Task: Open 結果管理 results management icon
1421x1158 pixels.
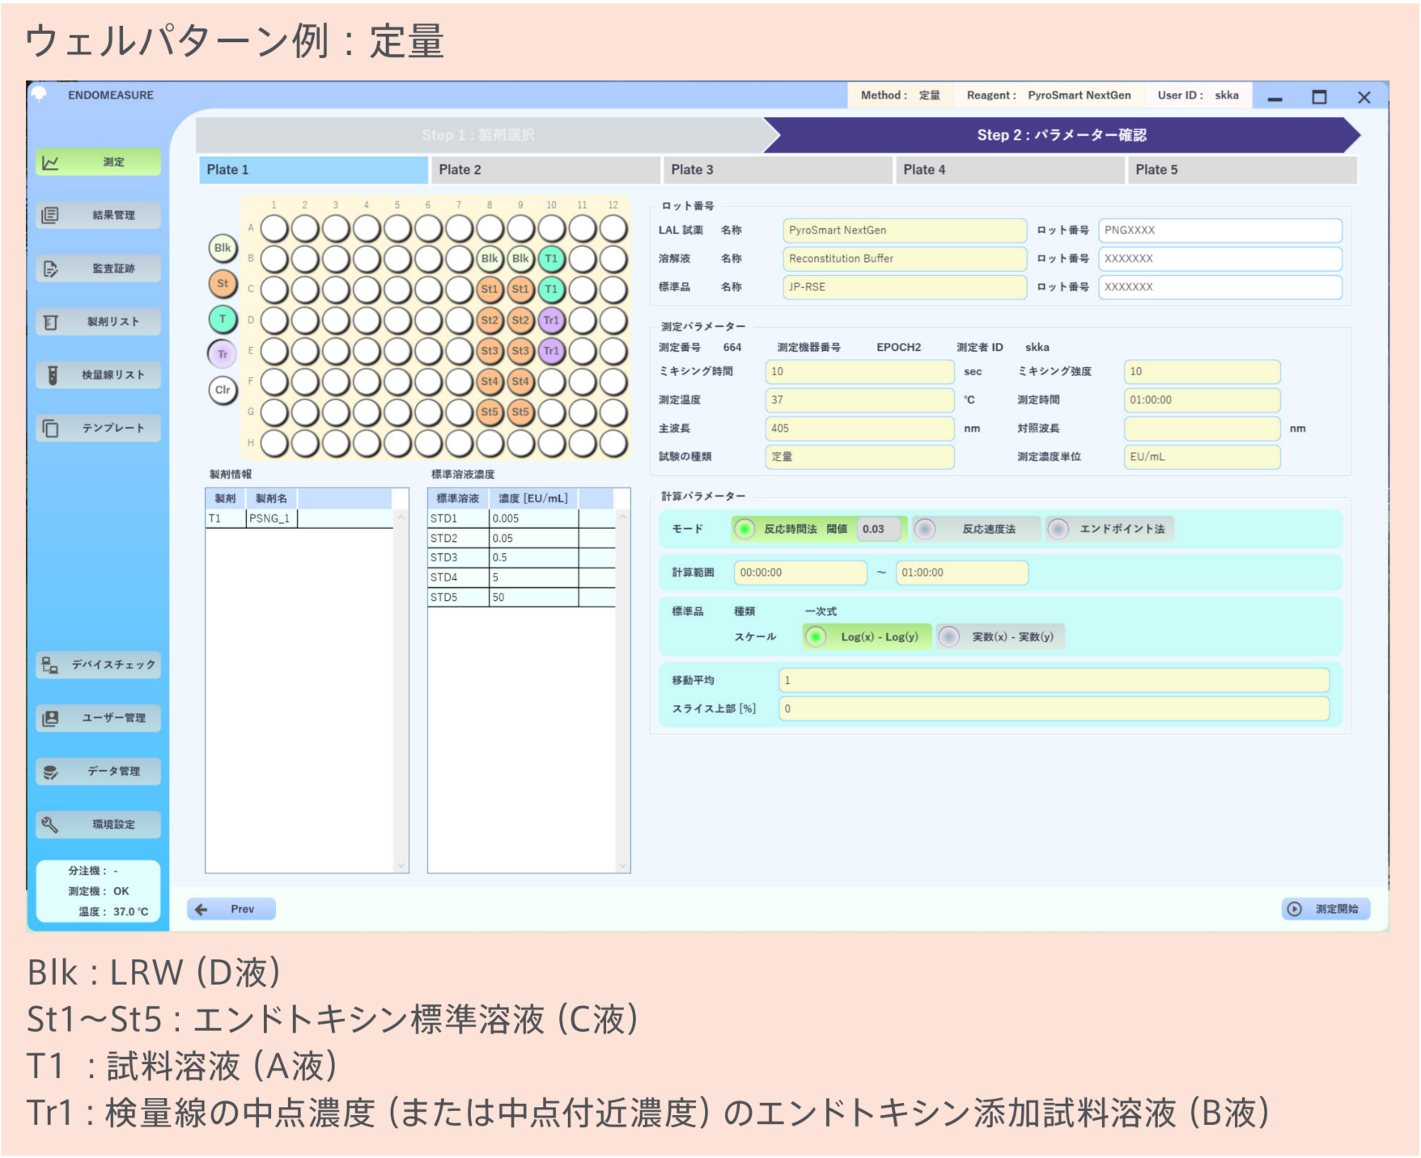Action: pos(50,215)
